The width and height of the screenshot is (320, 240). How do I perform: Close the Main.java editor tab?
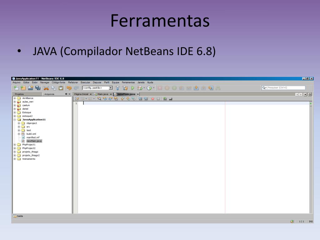click(x=111, y=94)
